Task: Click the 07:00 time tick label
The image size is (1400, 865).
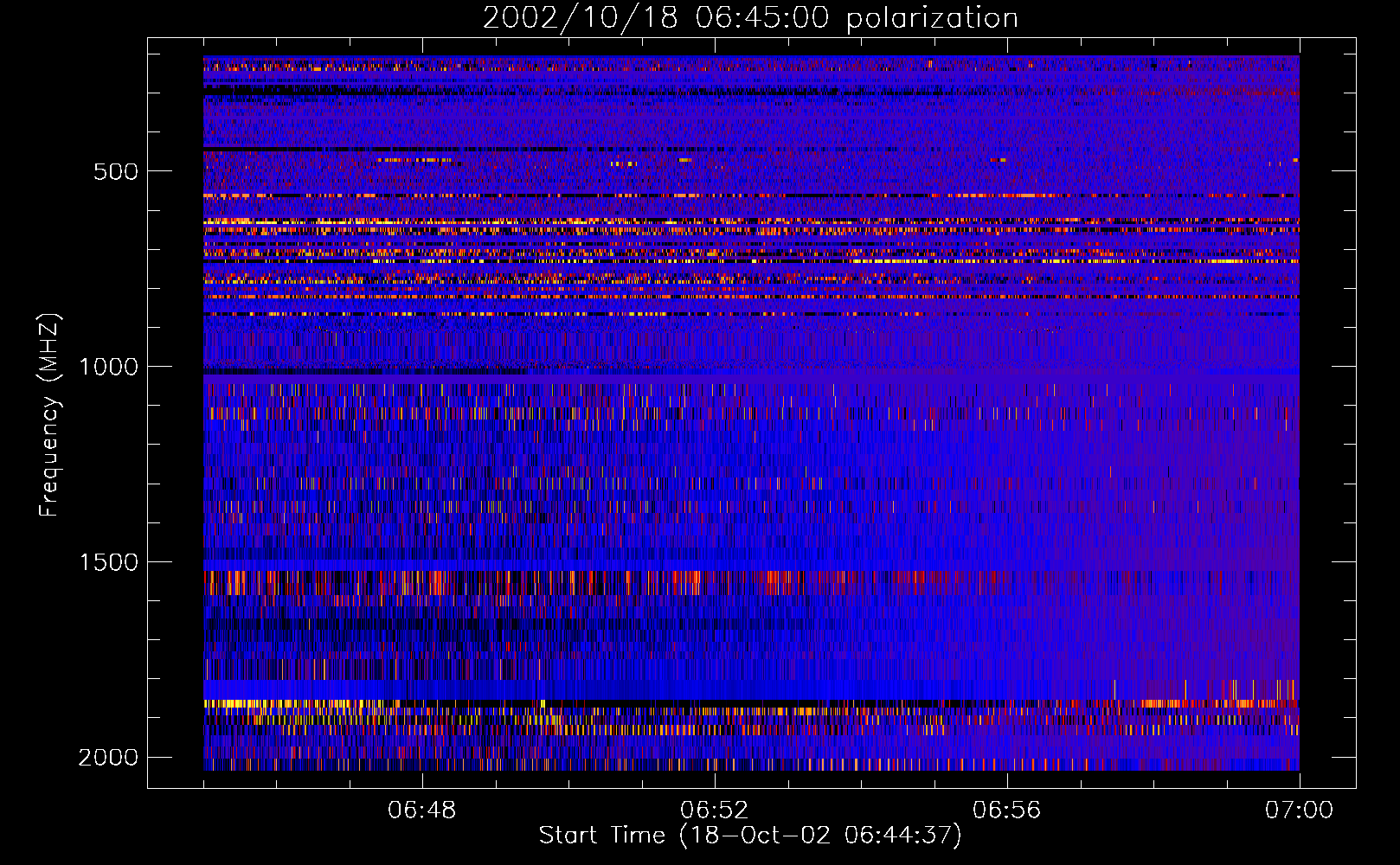Action: tap(1300, 811)
